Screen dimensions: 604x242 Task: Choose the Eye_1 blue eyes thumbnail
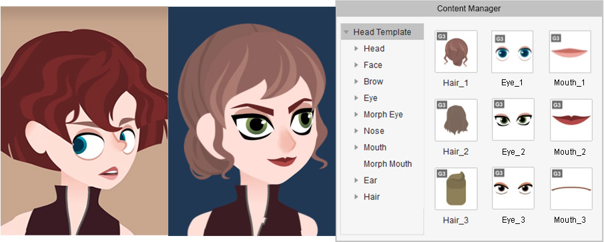[x=513, y=51]
